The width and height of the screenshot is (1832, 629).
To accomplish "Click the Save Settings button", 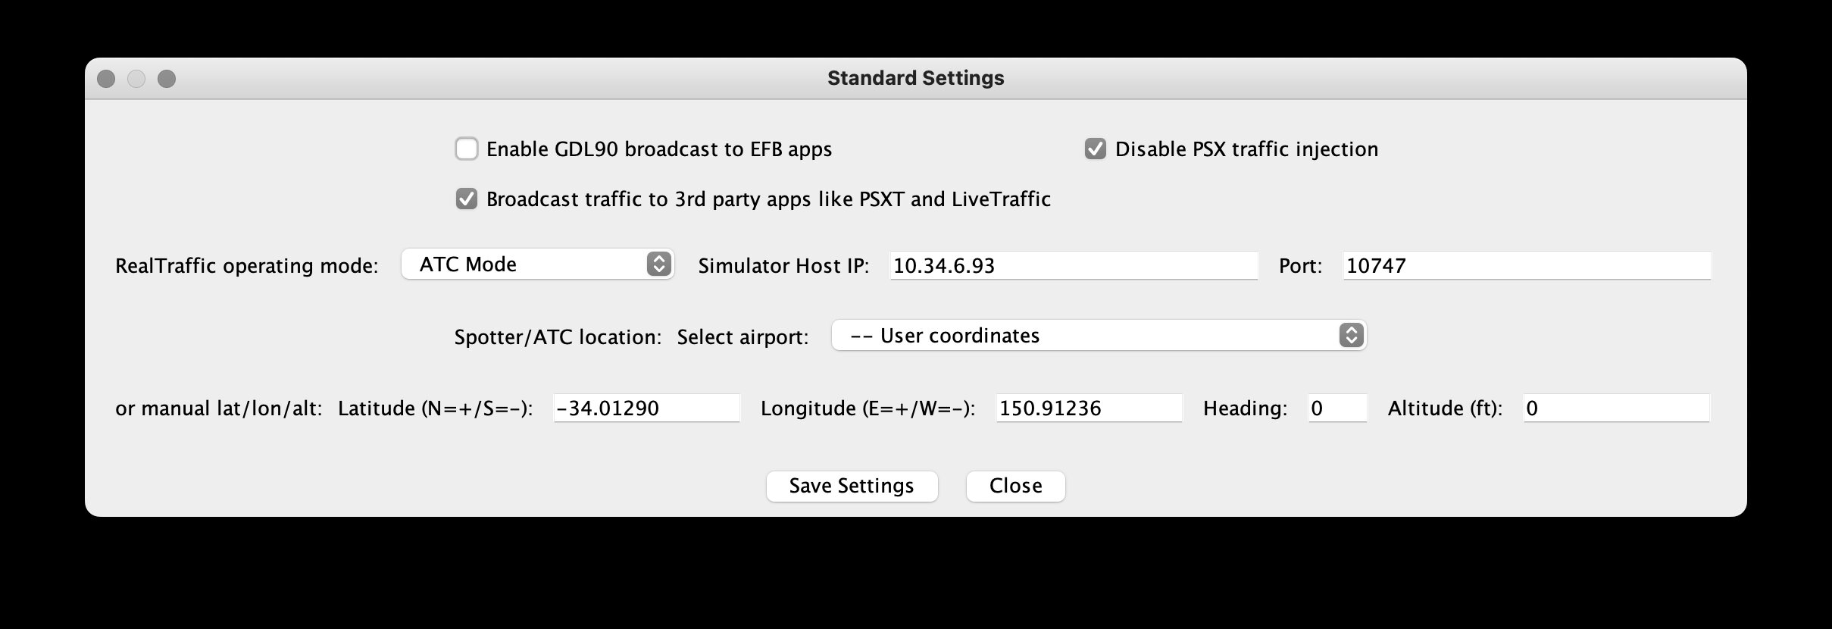I will pyautogui.click(x=852, y=486).
